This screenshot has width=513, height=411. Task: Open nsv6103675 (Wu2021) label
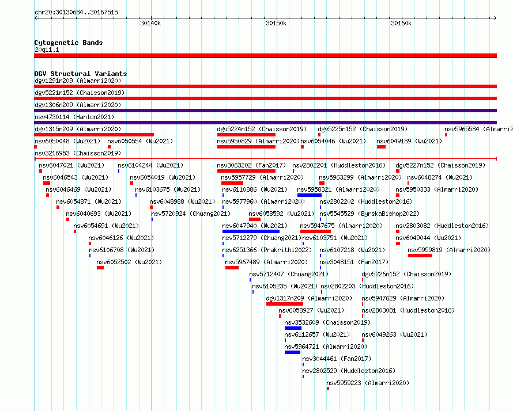click(168, 189)
